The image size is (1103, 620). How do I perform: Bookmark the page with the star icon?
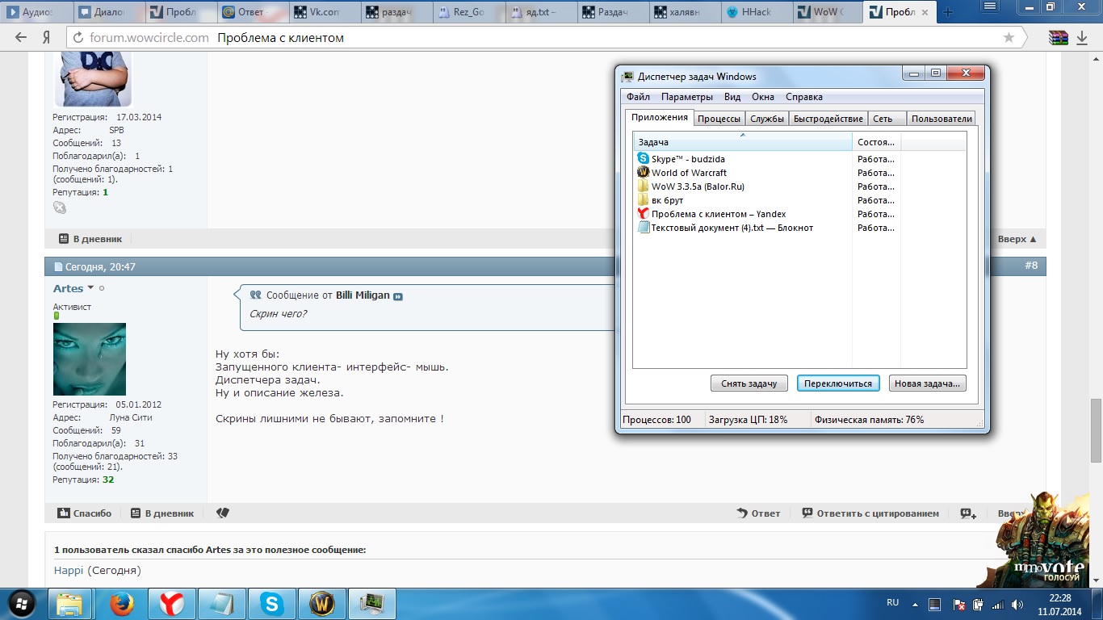1009,38
